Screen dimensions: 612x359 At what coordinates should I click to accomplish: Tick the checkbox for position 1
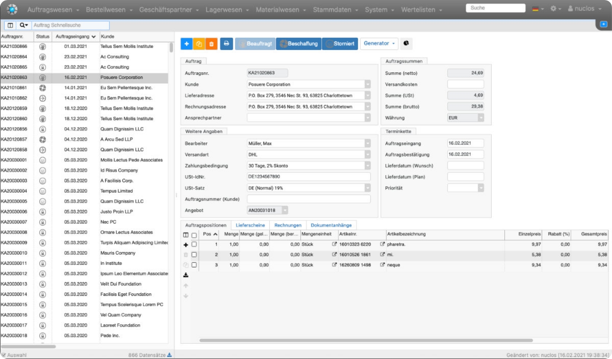194,244
